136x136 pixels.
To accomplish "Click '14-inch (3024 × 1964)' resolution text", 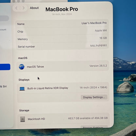I will click(93, 88).
